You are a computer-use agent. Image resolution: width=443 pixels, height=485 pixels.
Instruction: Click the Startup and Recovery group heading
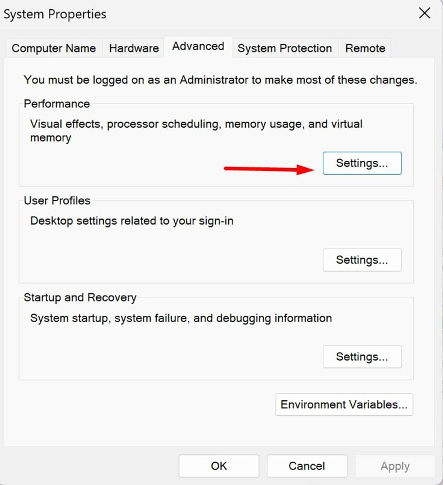[x=80, y=297]
